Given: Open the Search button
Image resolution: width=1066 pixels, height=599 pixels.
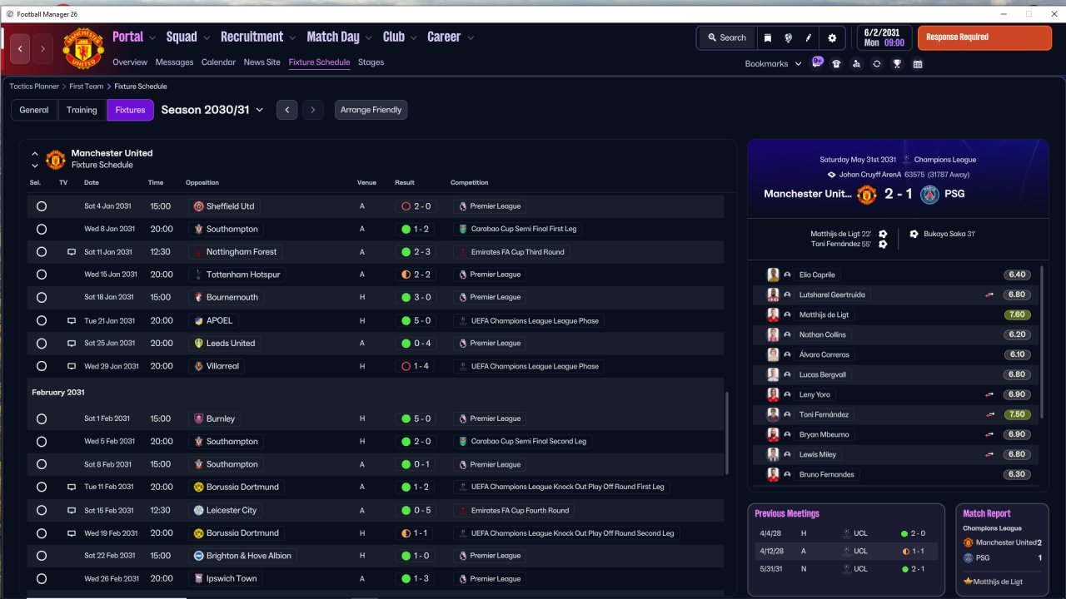Looking at the screenshot, I should click(x=727, y=37).
